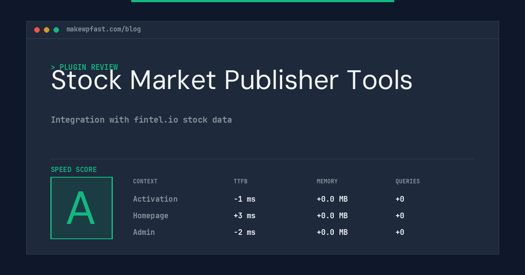This screenshot has height=275, width=525.
Task: Click the yellow minimize dot
Action: [46, 30]
